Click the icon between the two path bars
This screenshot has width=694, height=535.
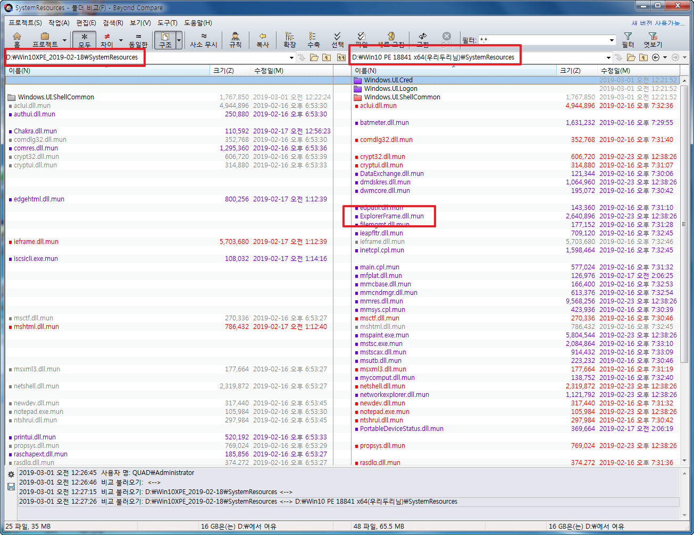pyautogui.click(x=341, y=57)
